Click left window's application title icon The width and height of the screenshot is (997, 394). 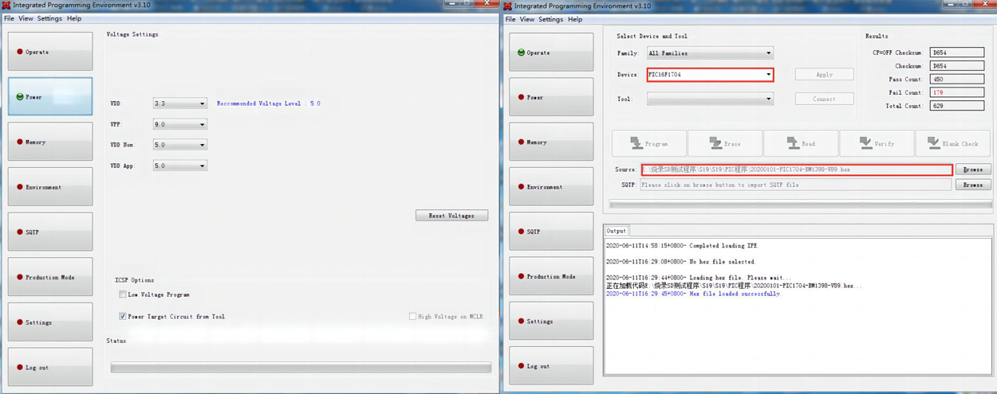click(6, 5)
